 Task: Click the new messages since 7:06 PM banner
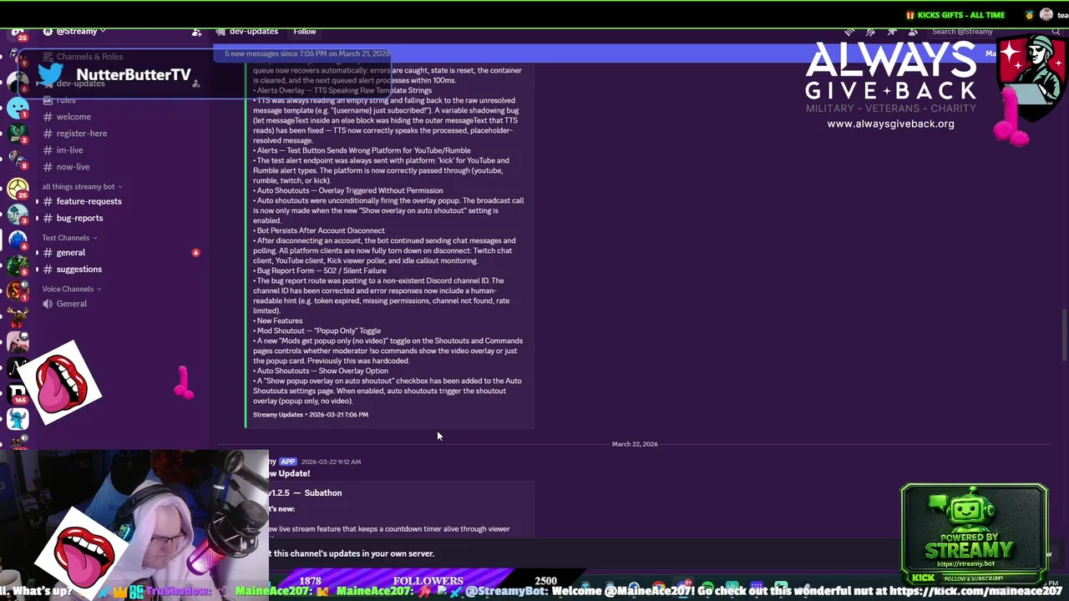coord(307,53)
